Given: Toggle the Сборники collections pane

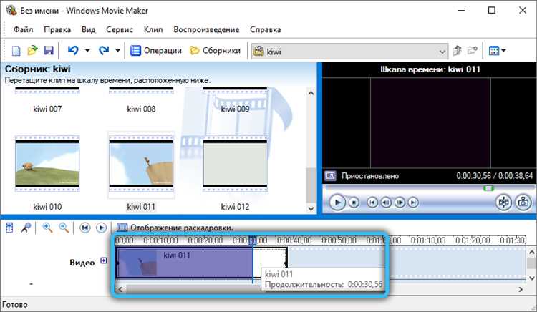Looking at the screenshot, I should point(215,51).
